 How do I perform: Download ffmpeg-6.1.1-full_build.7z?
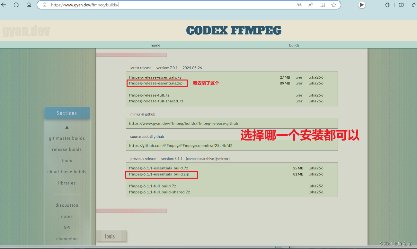[x=152, y=186]
